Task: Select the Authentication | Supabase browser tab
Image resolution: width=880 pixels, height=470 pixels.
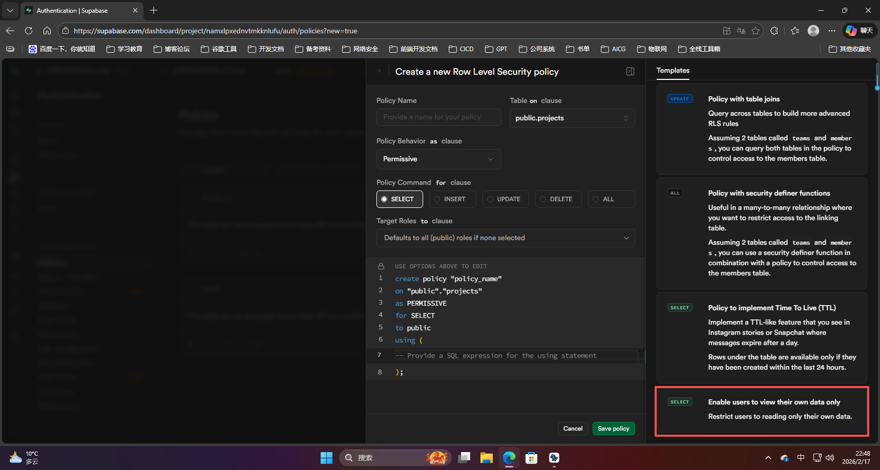Action: 82,10
